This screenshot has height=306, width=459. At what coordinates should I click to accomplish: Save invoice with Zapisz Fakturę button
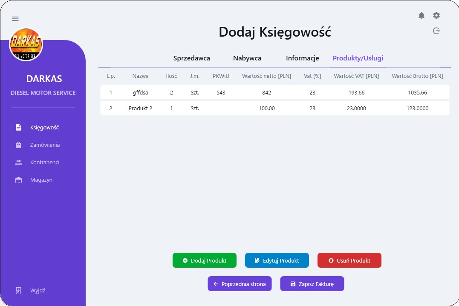pyautogui.click(x=312, y=284)
